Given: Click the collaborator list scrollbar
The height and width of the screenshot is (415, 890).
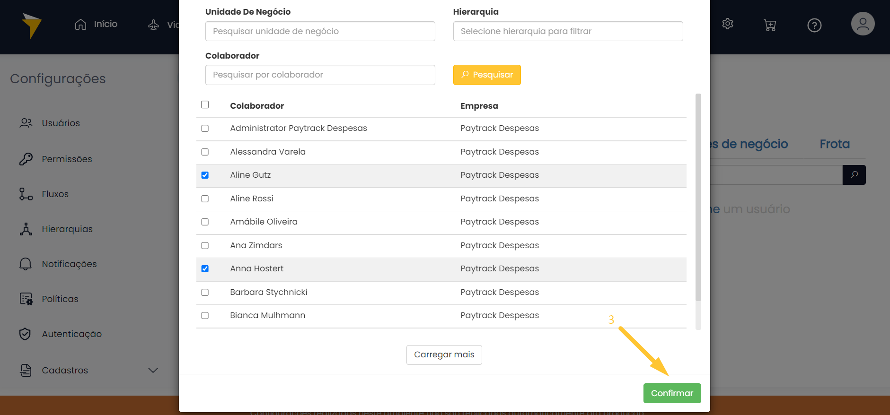Looking at the screenshot, I should pyautogui.click(x=698, y=198).
